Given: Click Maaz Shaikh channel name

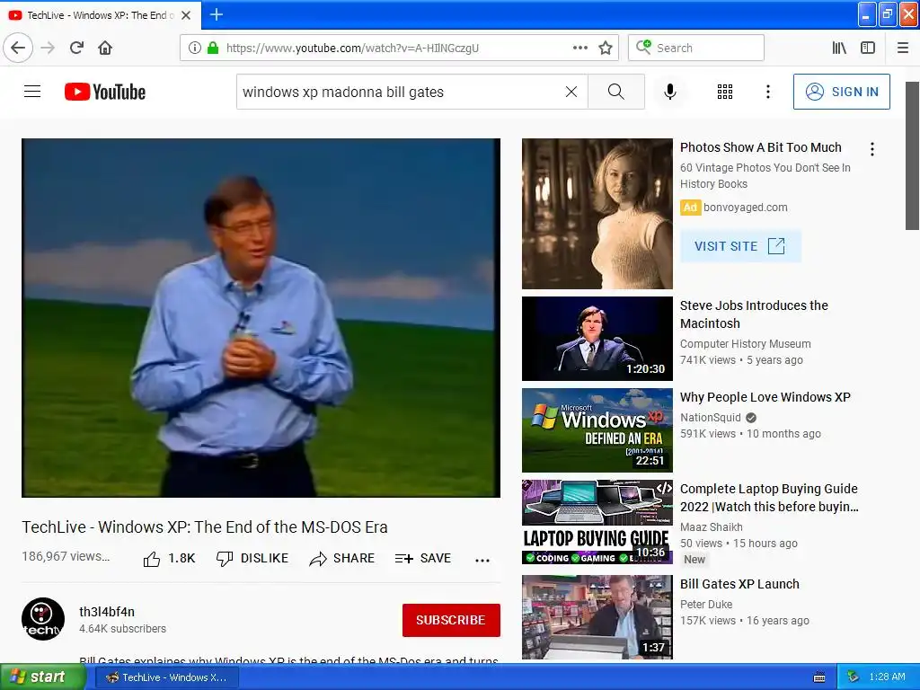Looking at the screenshot, I should pos(712,526).
